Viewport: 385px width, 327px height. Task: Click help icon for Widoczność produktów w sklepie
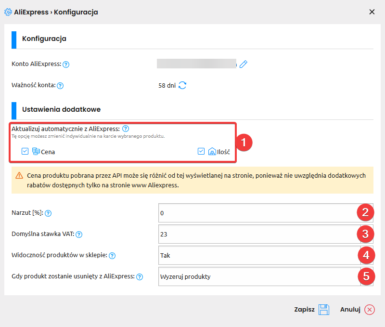(112, 256)
